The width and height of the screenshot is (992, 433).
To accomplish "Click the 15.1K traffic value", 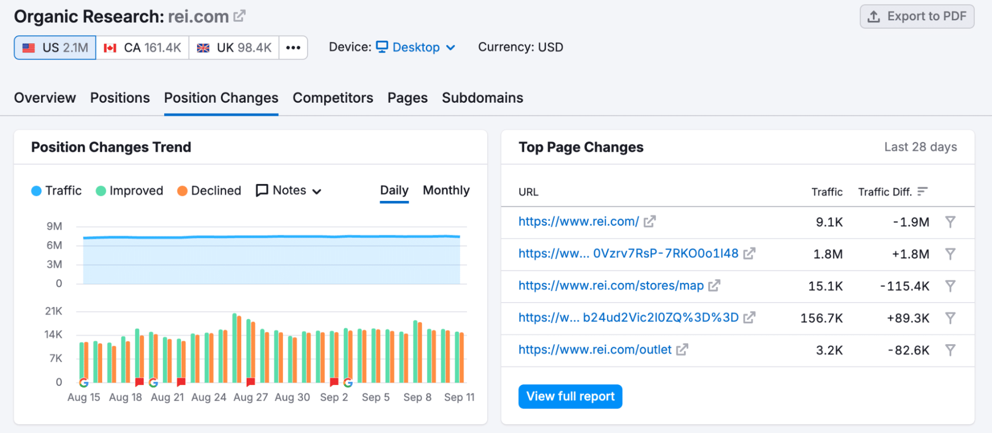I will coord(825,286).
